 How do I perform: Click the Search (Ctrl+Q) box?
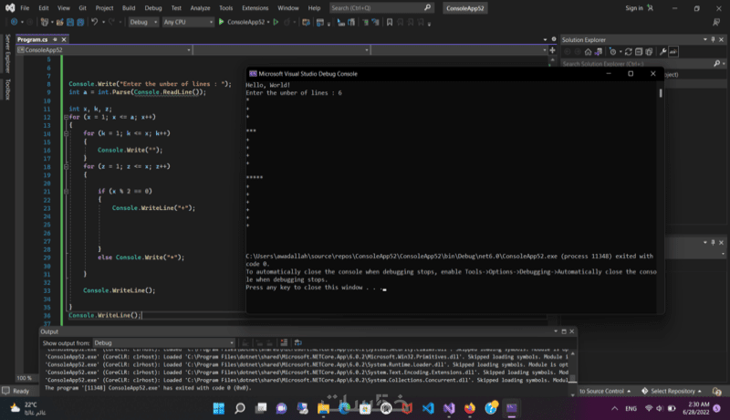tap(381, 8)
